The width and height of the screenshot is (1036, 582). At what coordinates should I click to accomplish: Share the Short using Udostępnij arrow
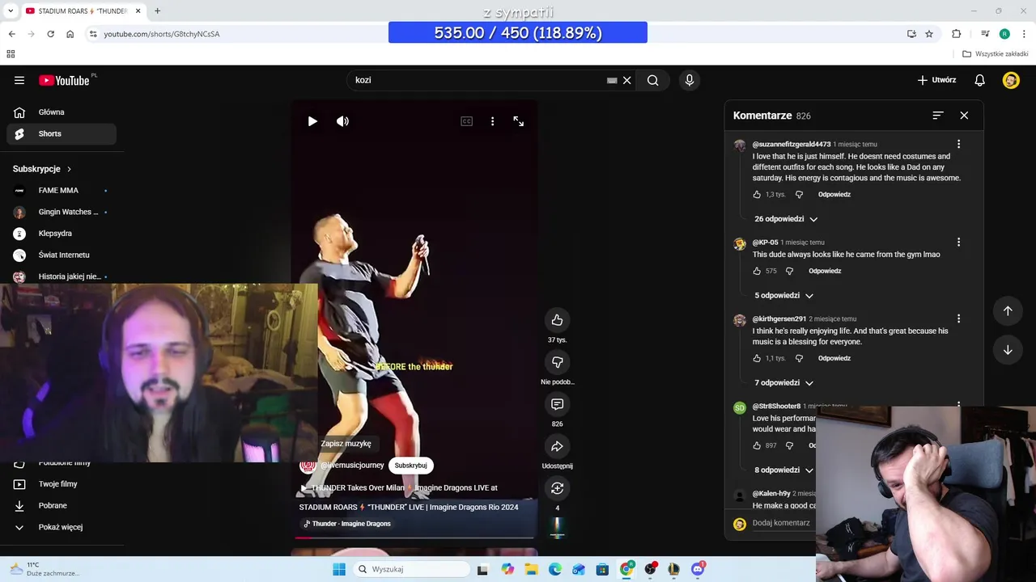[557, 446]
